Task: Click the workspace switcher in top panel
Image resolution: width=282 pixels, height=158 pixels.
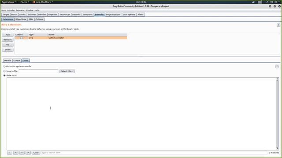Action: coord(260,2)
